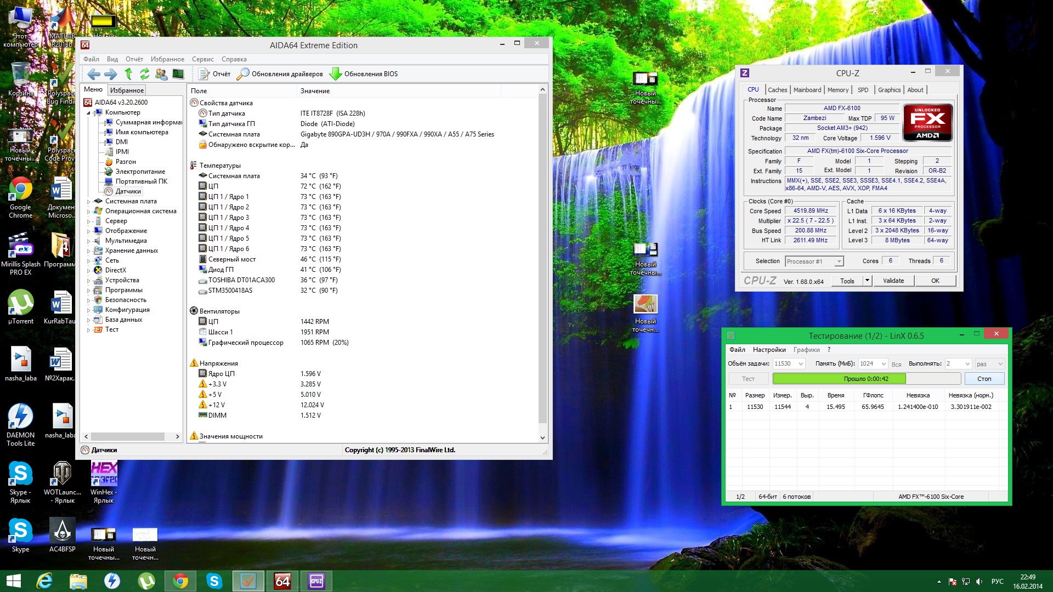Open the Память (МиБ) dropdown in LinX

[x=883, y=364]
